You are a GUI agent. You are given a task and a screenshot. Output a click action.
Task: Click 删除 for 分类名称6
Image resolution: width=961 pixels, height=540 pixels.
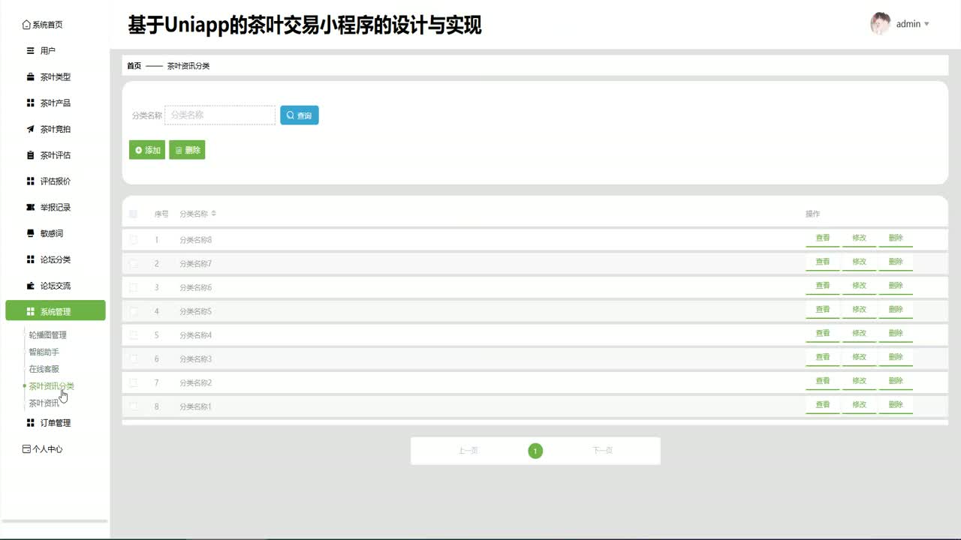click(x=896, y=286)
